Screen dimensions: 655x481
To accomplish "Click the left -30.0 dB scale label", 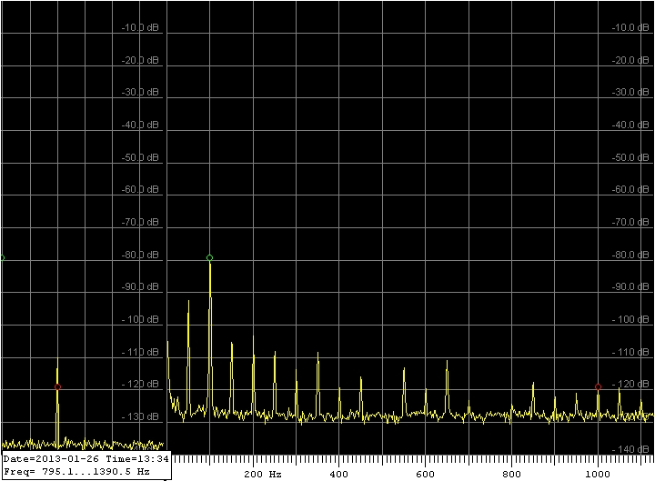I will (x=140, y=92).
